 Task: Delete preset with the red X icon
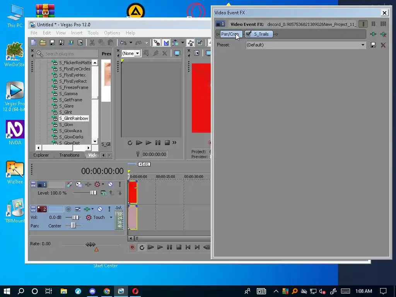(x=383, y=45)
